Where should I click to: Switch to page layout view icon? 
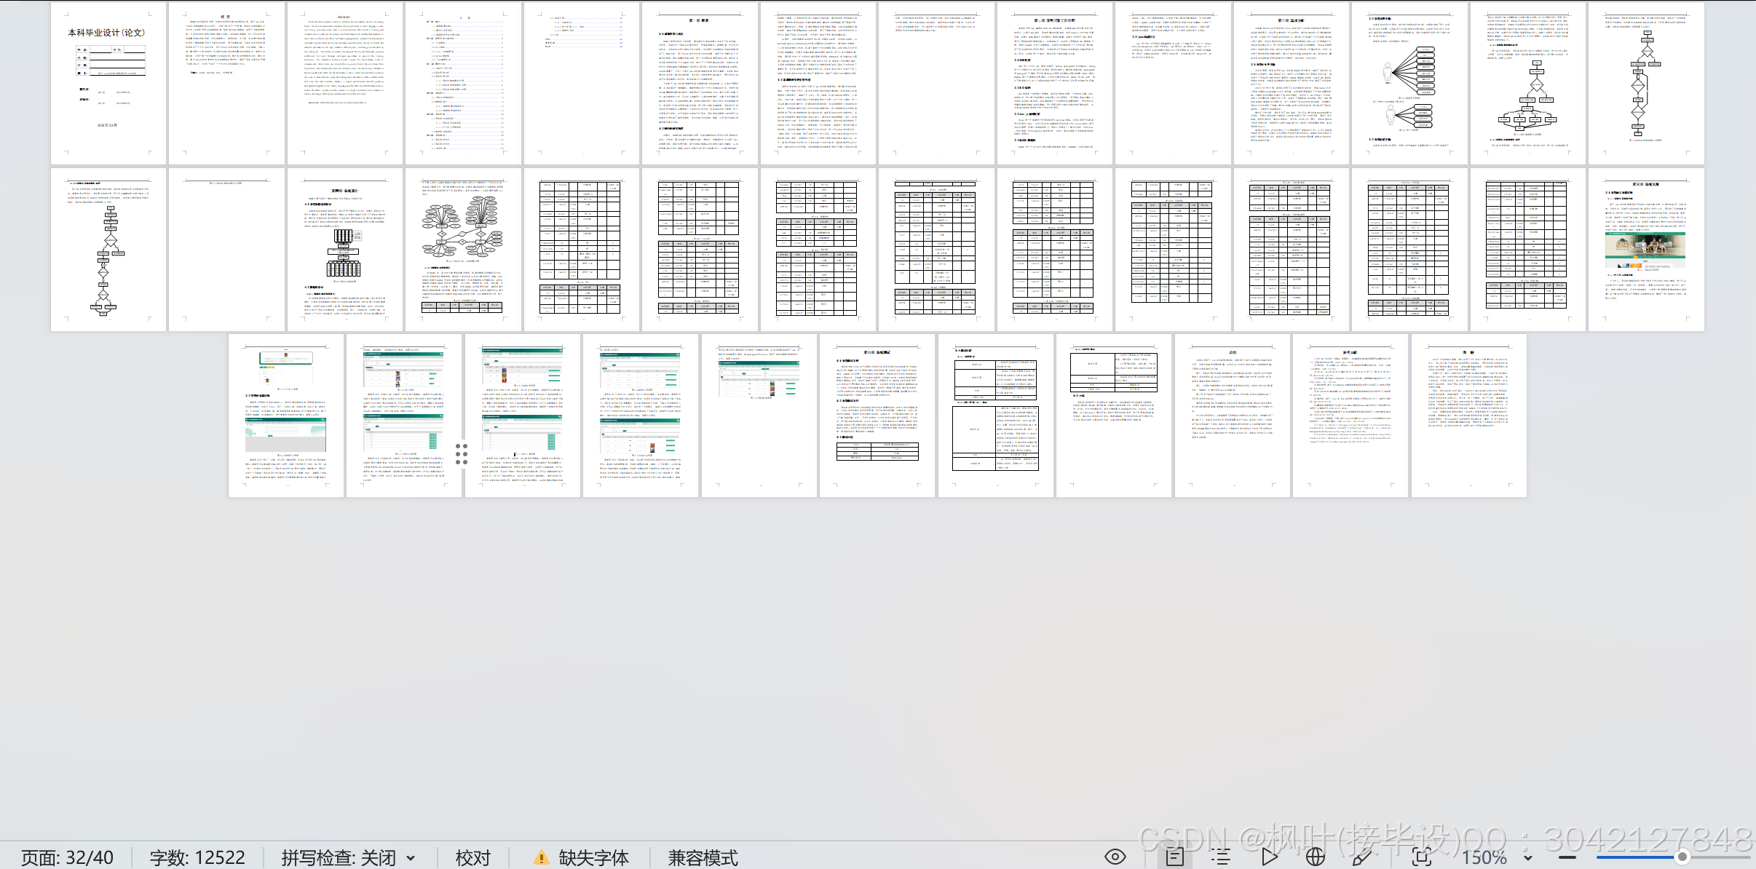click(1174, 857)
